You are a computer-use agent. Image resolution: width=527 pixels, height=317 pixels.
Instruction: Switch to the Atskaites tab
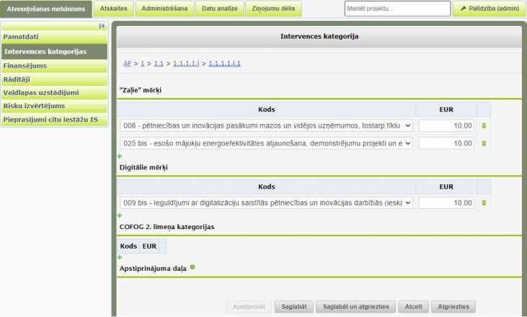113,9
